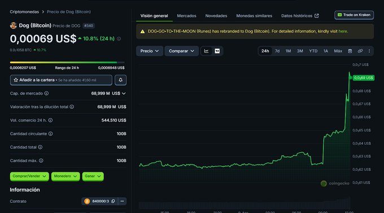Screen dimensions: 384x213
Task: Click the 544.510 US$ volume value
Action: (x=114, y=120)
